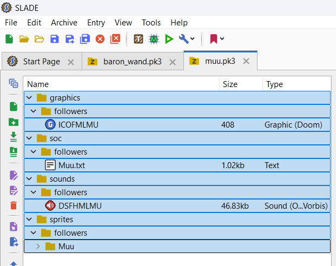Select the ICOFMLMU graphic entry
The width and height of the screenshot is (336, 266).
point(177,125)
